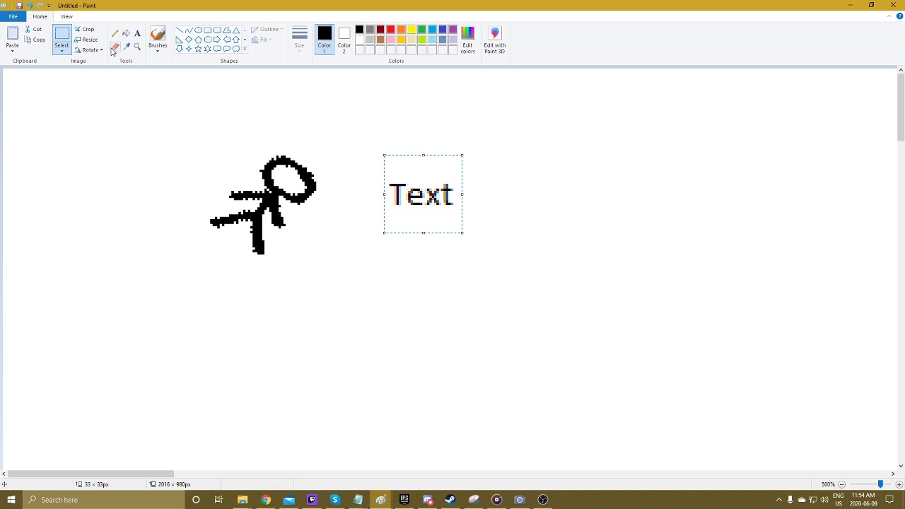Open the Select dropdown arrow
Viewport: 905px width, 509px height.
(x=62, y=50)
